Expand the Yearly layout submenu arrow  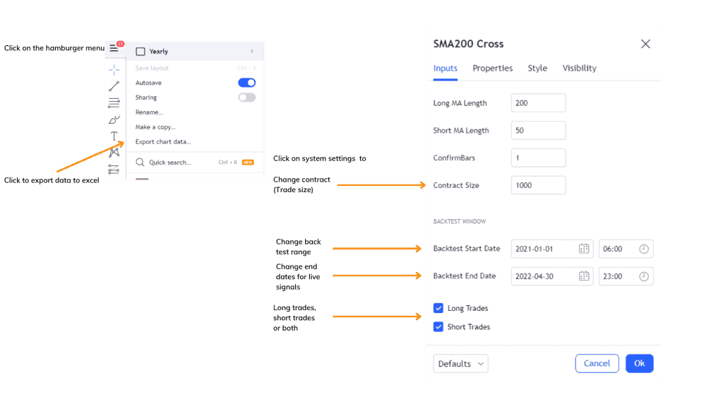tap(252, 51)
